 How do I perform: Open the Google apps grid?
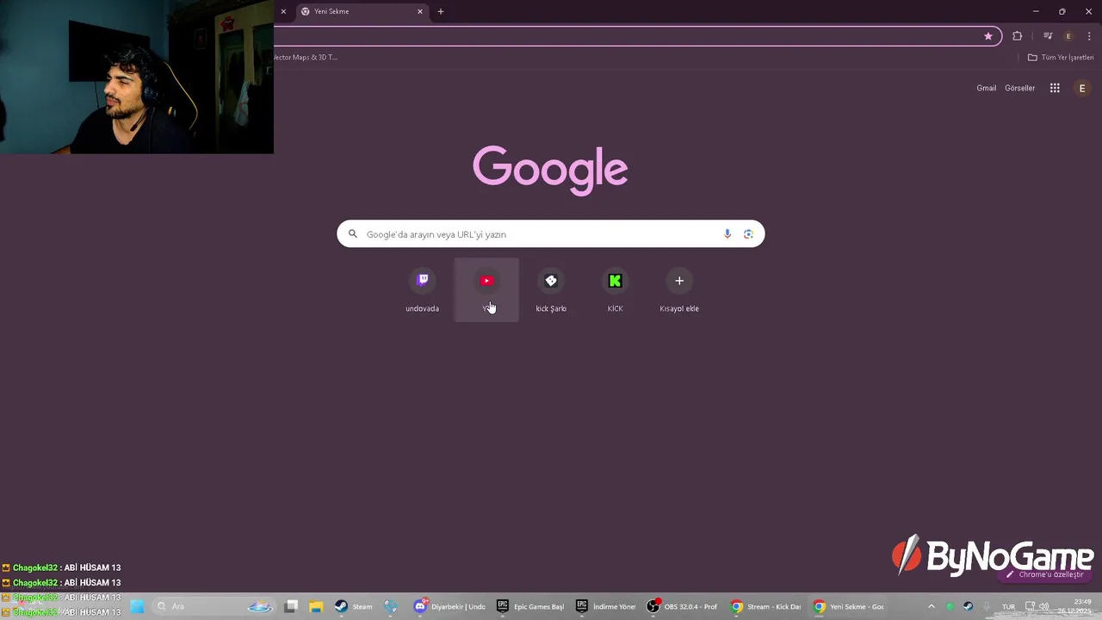point(1055,88)
